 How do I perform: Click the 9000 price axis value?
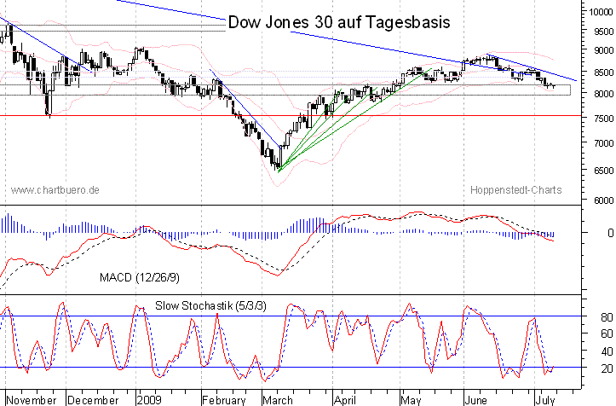pyautogui.click(x=604, y=50)
